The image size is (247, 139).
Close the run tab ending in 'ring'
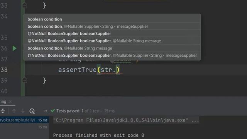[x=10, y=102]
